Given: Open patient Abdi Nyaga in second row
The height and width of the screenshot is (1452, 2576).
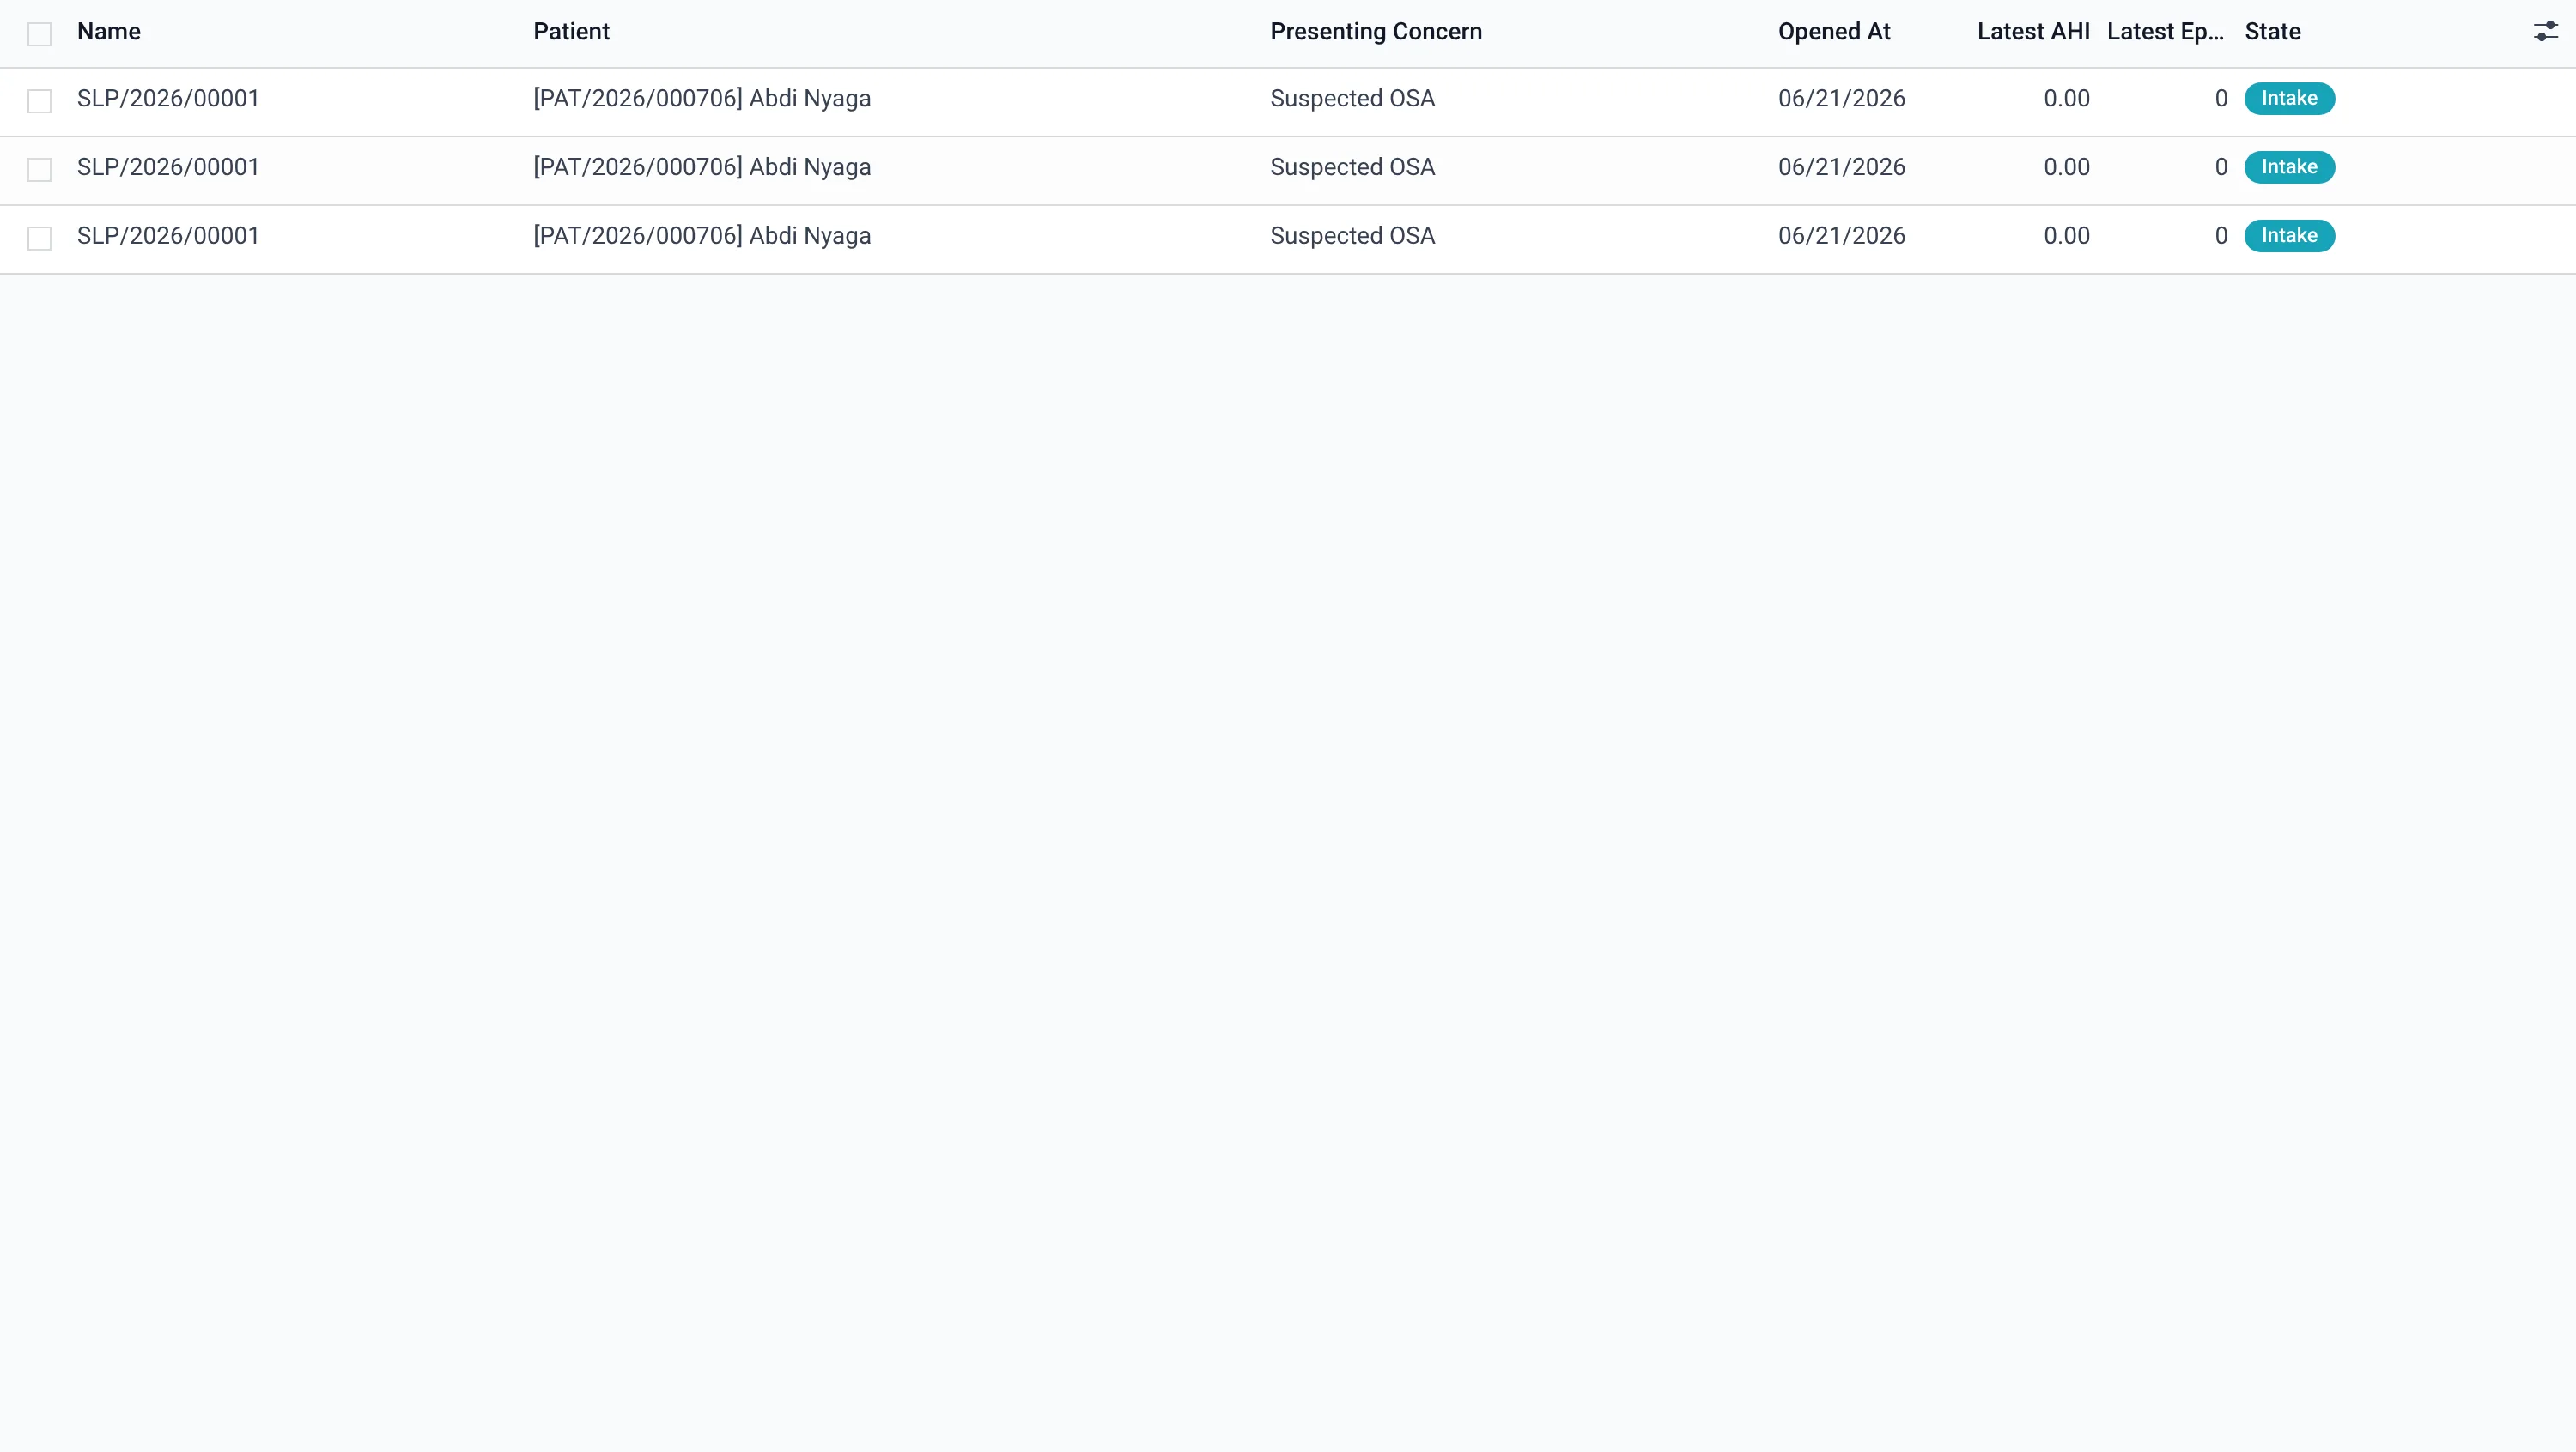Looking at the screenshot, I should pos(702,166).
